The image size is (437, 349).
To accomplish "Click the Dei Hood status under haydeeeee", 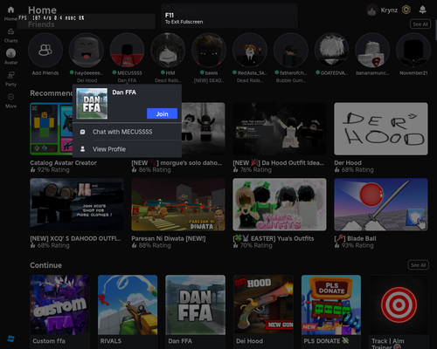I will coord(87,80).
